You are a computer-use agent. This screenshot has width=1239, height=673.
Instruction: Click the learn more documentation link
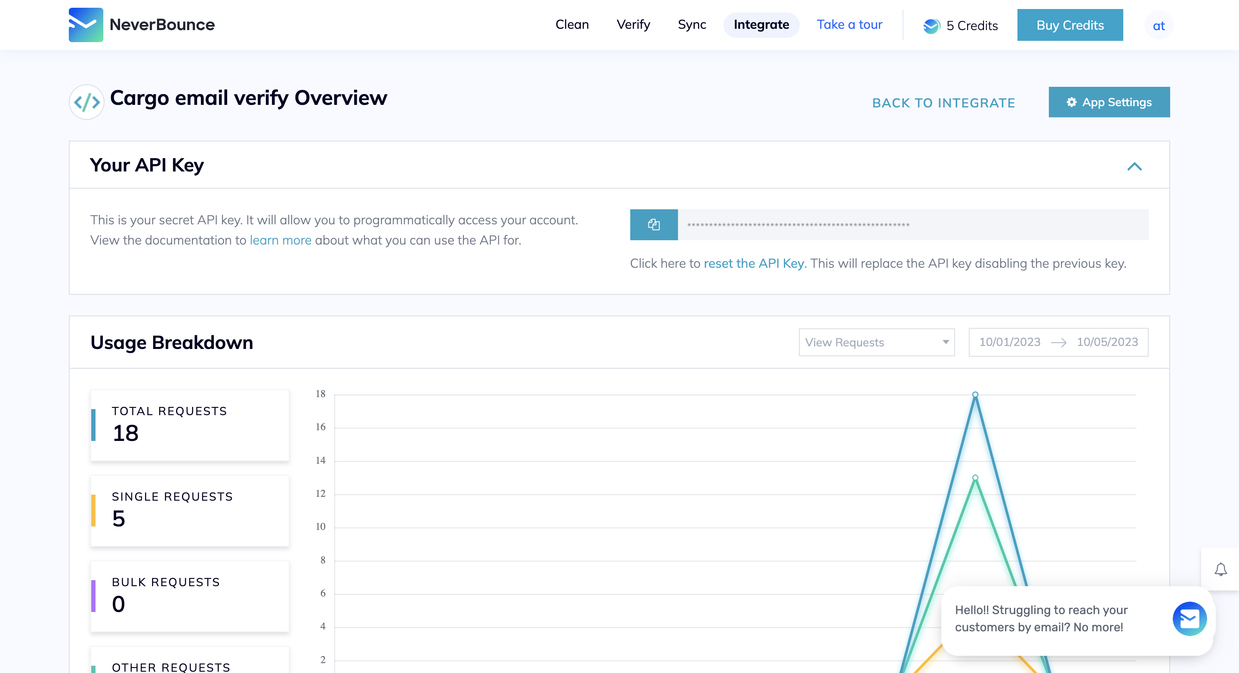280,239
